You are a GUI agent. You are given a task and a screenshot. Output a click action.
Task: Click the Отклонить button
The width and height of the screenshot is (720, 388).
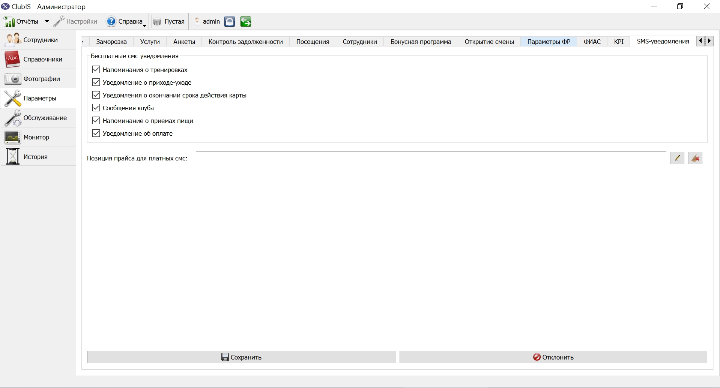point(553,357)
